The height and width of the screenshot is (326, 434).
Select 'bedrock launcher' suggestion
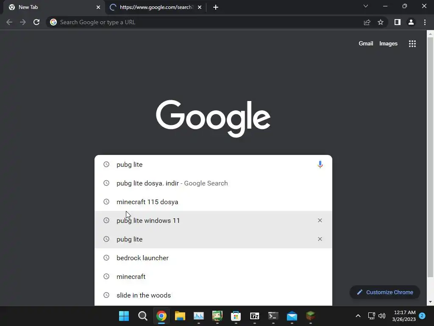point(213,258)
